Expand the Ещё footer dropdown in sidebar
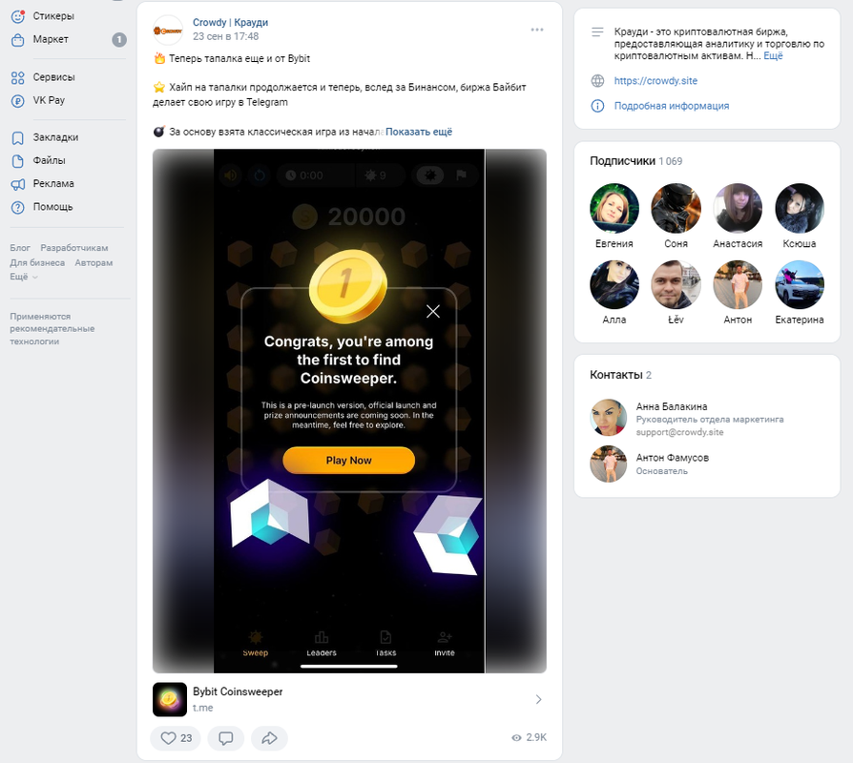 pos(24,277)
